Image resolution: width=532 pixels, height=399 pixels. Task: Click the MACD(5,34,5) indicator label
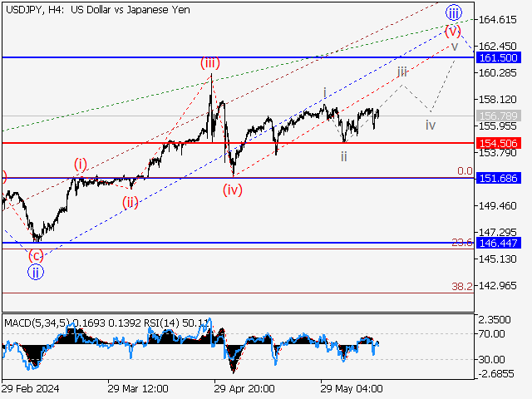tap(37, 323)
